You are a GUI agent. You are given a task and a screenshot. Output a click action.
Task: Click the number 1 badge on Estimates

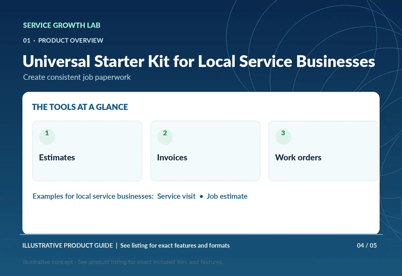click(47, 136)
